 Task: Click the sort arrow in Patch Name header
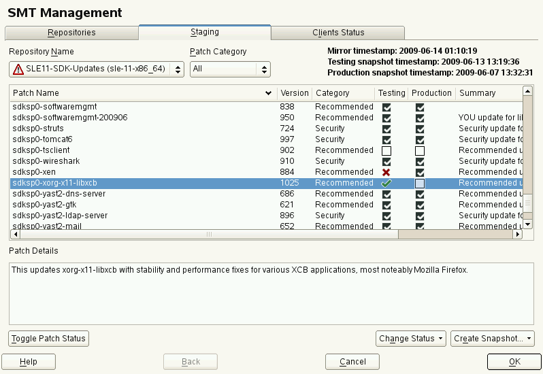[x=269, y=93]
